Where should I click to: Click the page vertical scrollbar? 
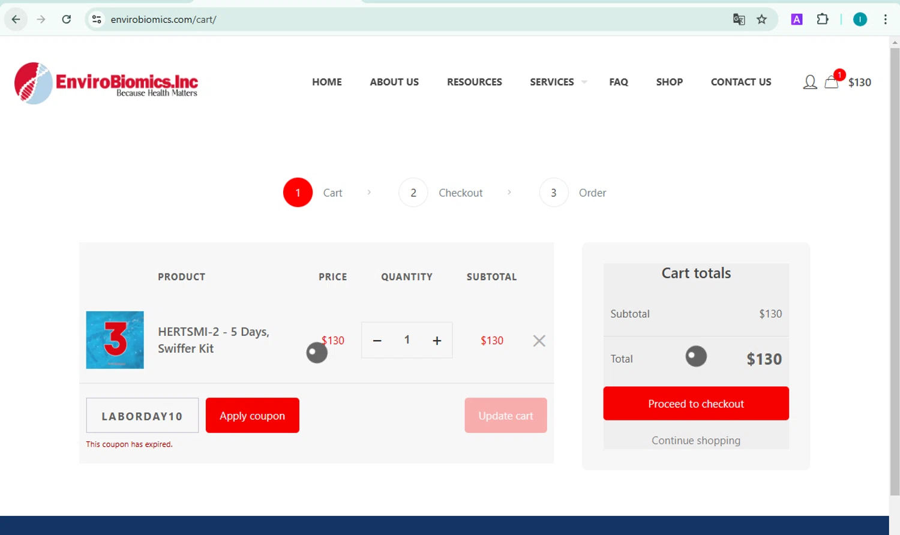tap(895, 272)
